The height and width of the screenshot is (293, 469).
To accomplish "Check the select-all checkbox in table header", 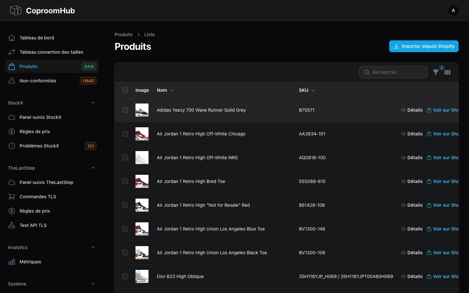I will pyautogui.click(x=125, y=90).
